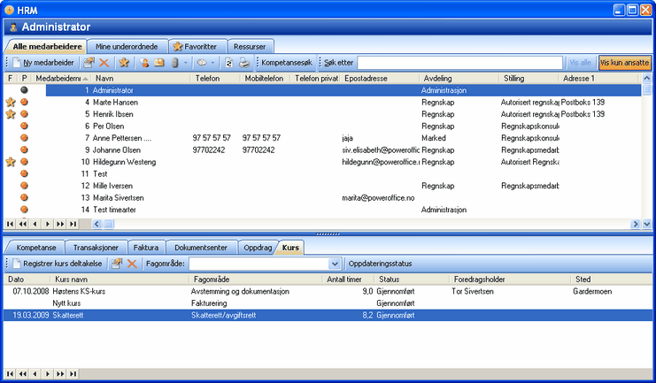The width and height of the screenshot is (656, 383).
Task: Click the edit course icon in the Kurs toolbar
Action: click(x=117, y=264)
